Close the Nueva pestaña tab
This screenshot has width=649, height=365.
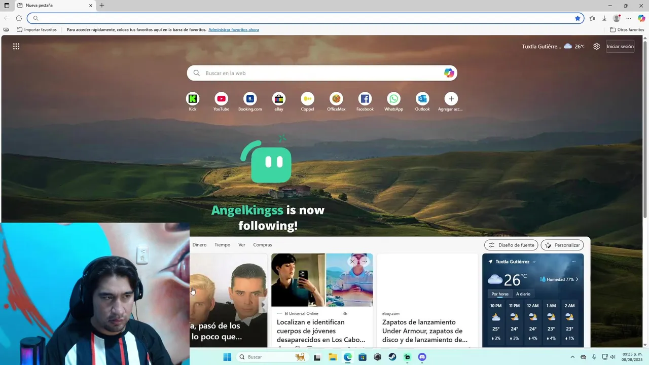[91, 6]
